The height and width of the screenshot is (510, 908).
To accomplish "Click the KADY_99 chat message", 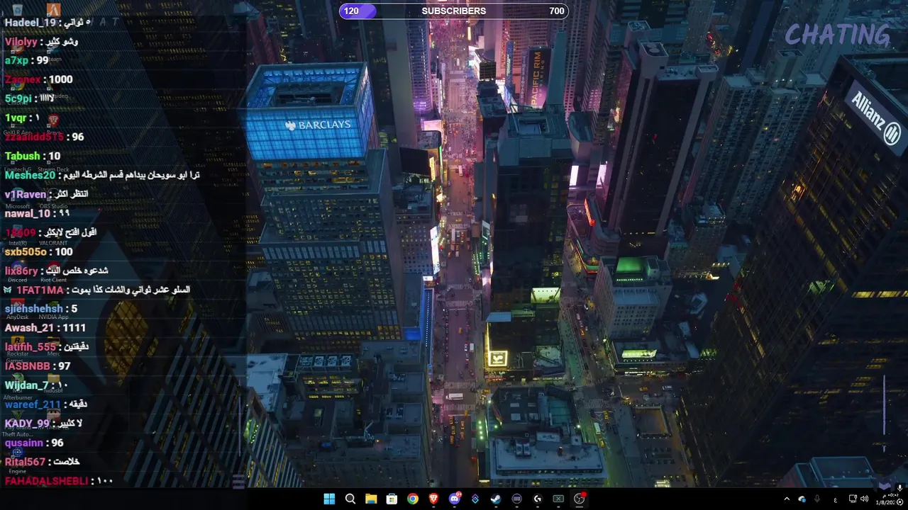I will click(x=43, y=424).
